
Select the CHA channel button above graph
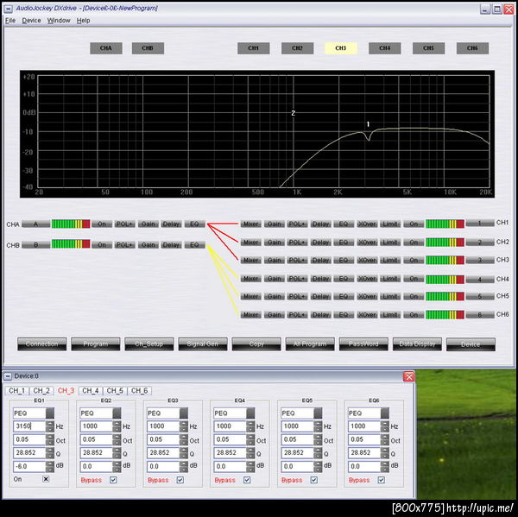[x=106, y=48]
